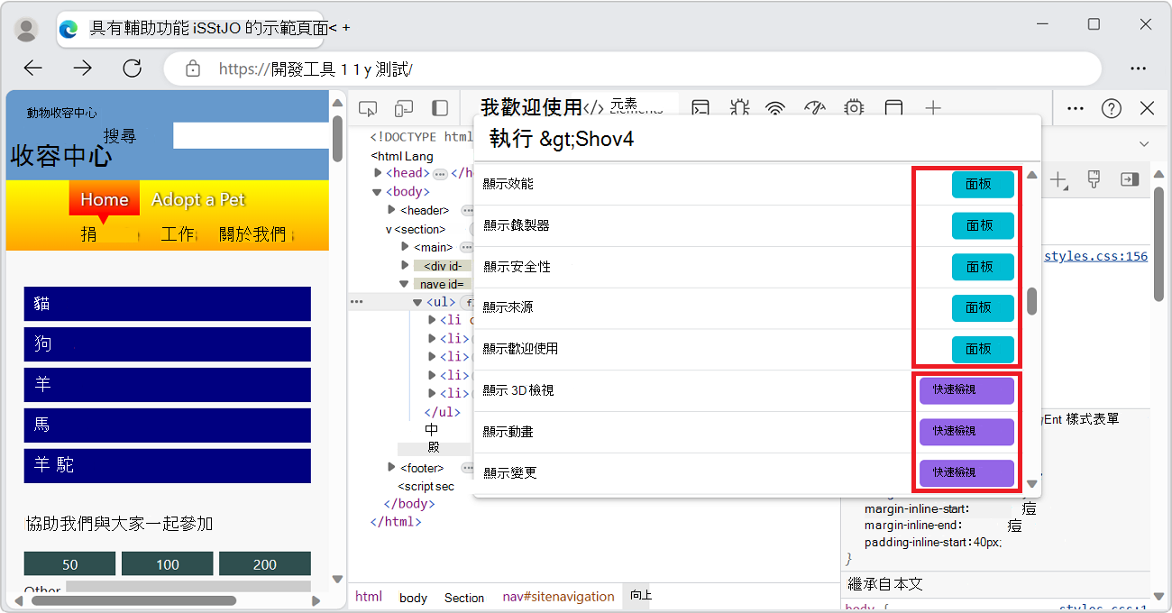Select the 馬 category item
1172x613 pixels.
click(168, 425)
